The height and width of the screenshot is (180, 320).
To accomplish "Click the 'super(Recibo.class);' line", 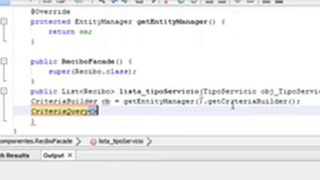I will 92,71.
